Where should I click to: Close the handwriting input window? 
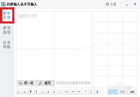[x=135, y=4]
